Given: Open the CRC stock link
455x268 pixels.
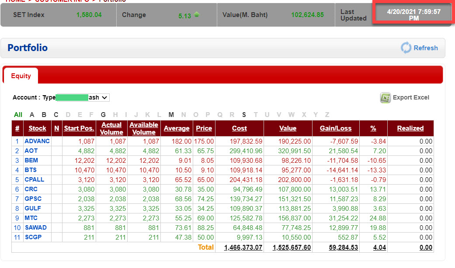Looking at the screenshot, I should tap(31, 189).
